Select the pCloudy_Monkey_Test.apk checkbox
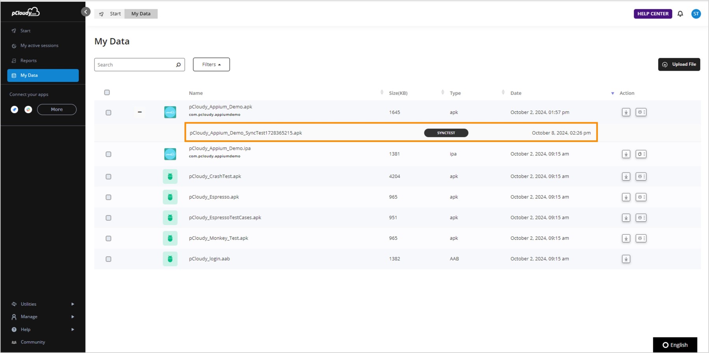The height and width of the screenshot is (353, 709). 108,239
